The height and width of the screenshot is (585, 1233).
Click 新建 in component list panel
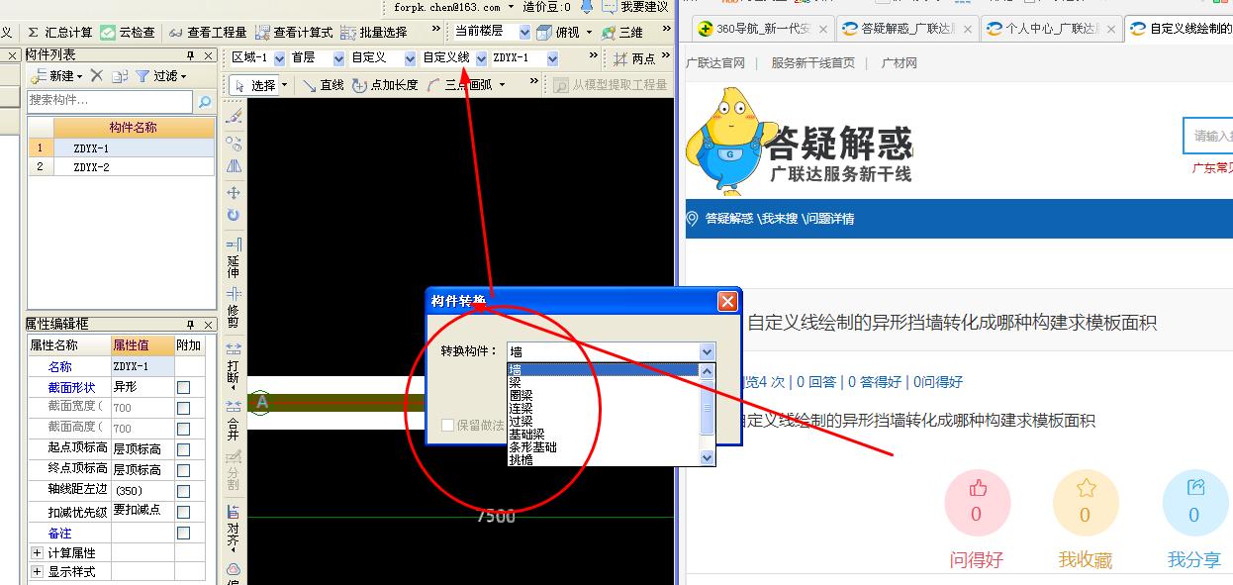[57, 76]
